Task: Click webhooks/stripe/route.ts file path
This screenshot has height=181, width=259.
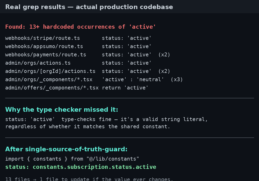Action: point(42,38)
